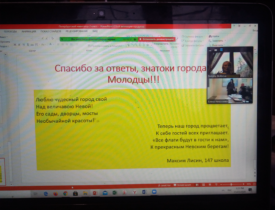Clear all text formatting
The width and height of the screenshot is (275, 210).
pos(53,38)
